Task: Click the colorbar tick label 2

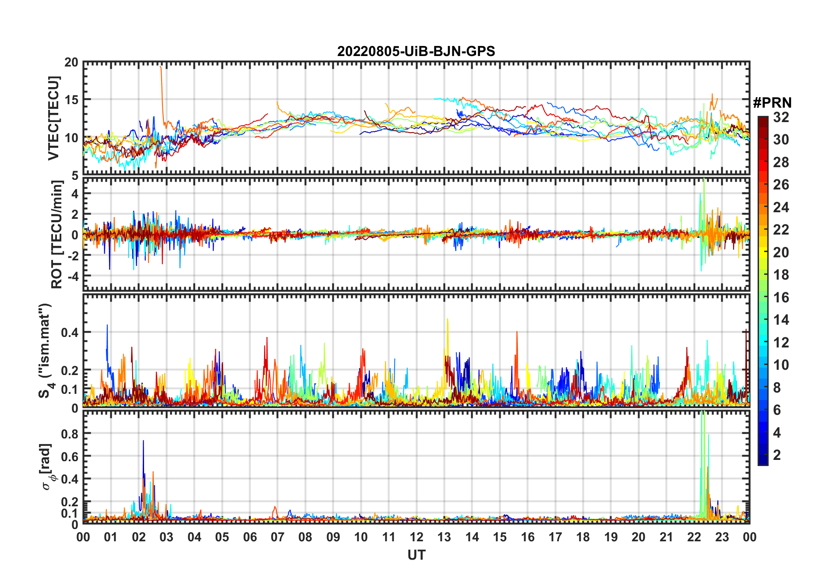Action: tap(777, 455)
